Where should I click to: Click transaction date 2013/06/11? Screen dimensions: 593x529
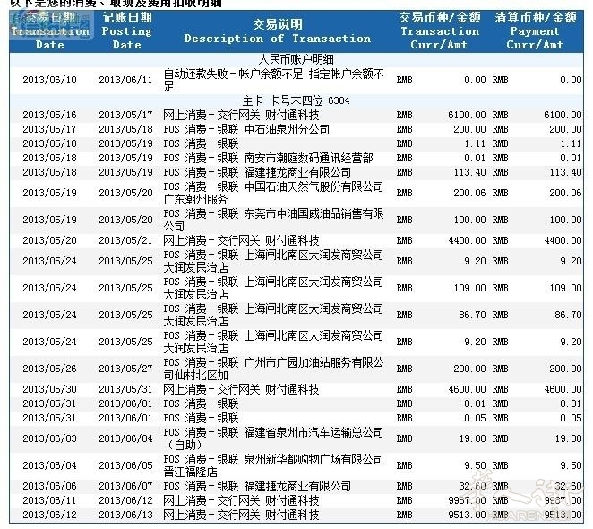point(49,500)
